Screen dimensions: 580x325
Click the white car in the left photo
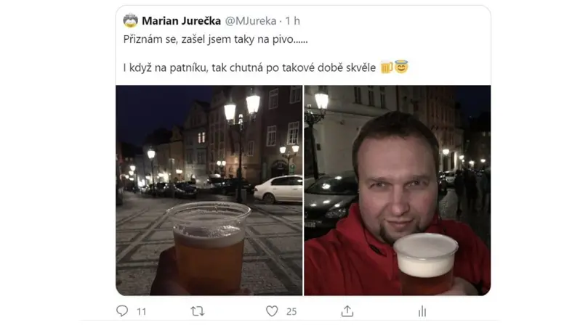(278, 189)
